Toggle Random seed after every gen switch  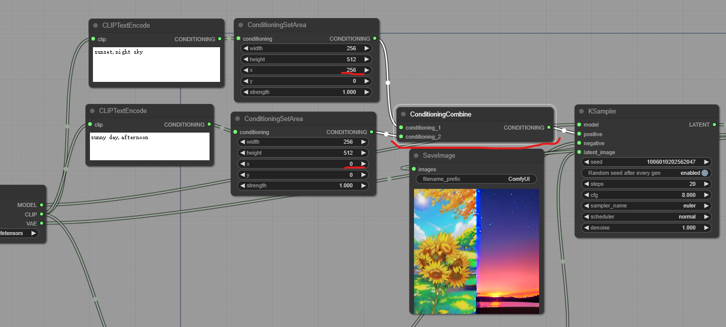tap(704, 173)
